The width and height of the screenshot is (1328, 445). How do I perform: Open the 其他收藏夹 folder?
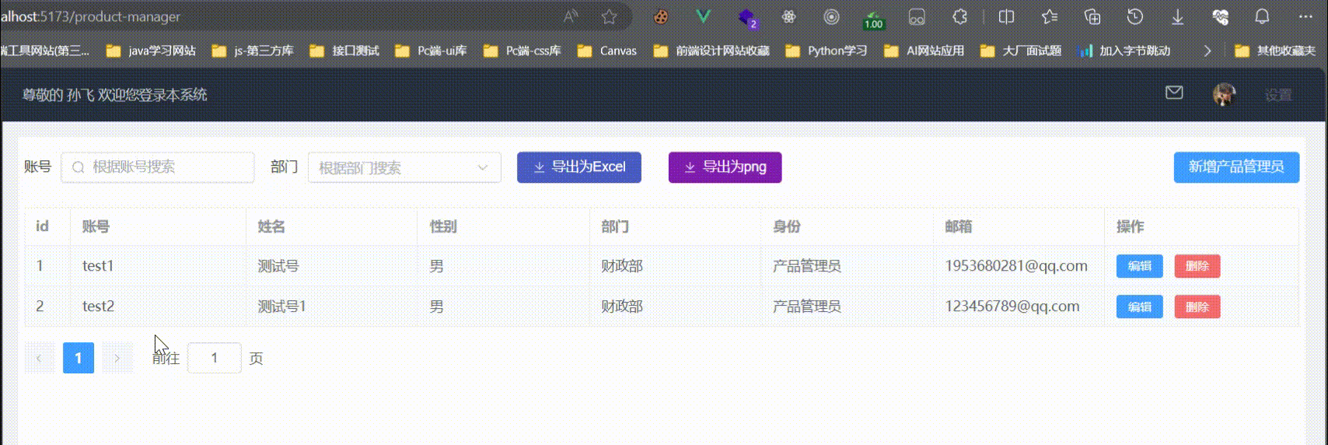click(1275, 51)
